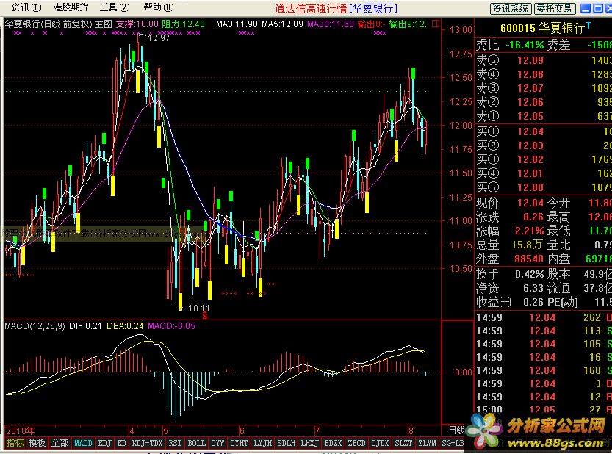The width and height of the screenshot is (612, 454).
Task: Click the 委托交易 button
Action: (554, 8)
